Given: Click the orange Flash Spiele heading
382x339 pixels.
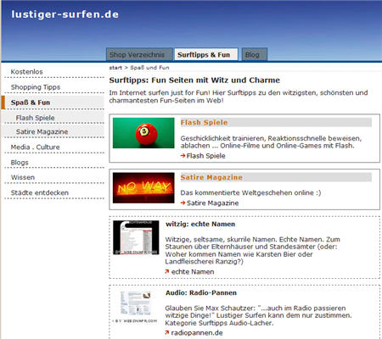Looking at the screenshot, I should tap(204, 123).
